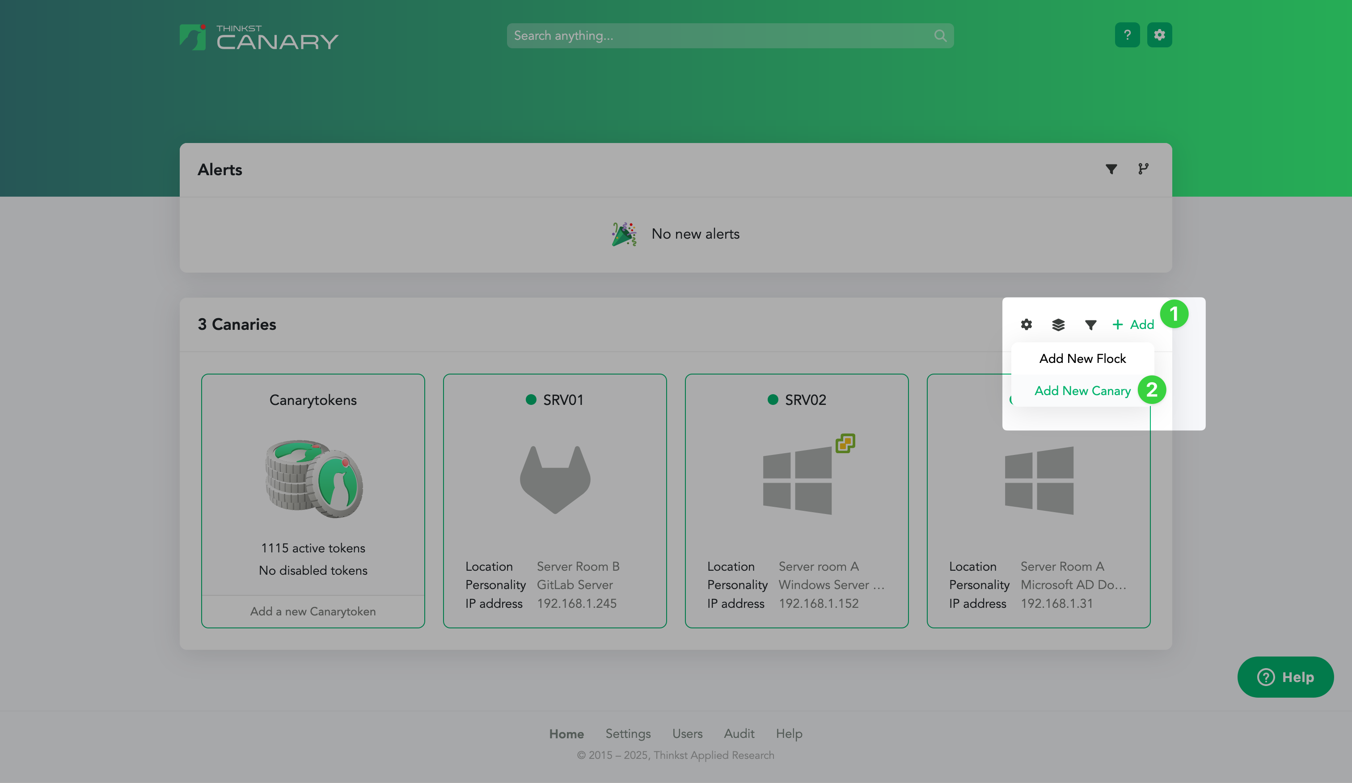The height and width of the screenshot is (783, 1352).
Task: Filter alerts with funnel icon
Action: 1111,169
